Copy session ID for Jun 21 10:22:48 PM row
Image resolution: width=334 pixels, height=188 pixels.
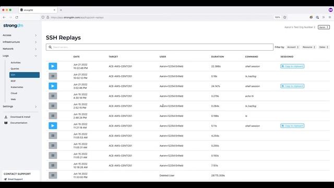292,66
